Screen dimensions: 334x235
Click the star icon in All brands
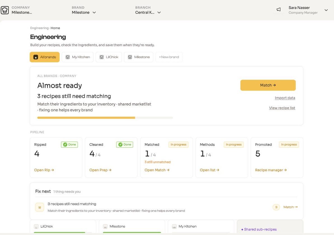[x=36, y=57]
